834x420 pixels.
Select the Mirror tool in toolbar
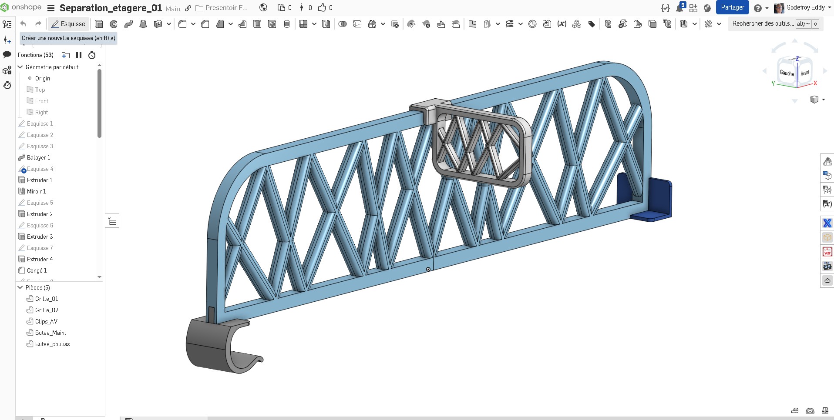(326, 24)
